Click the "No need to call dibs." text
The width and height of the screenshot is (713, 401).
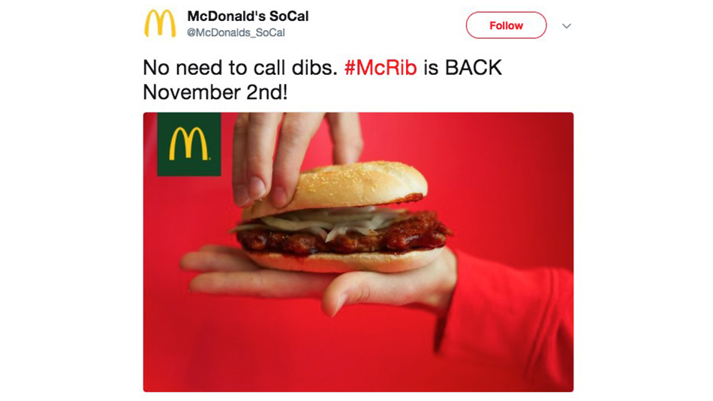pos(240,67)
